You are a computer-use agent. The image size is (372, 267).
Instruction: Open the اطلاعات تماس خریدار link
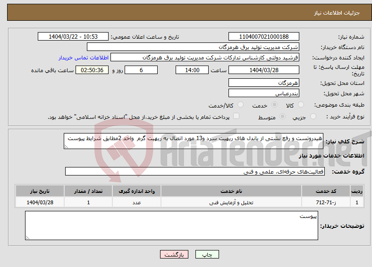pos(84,58)
